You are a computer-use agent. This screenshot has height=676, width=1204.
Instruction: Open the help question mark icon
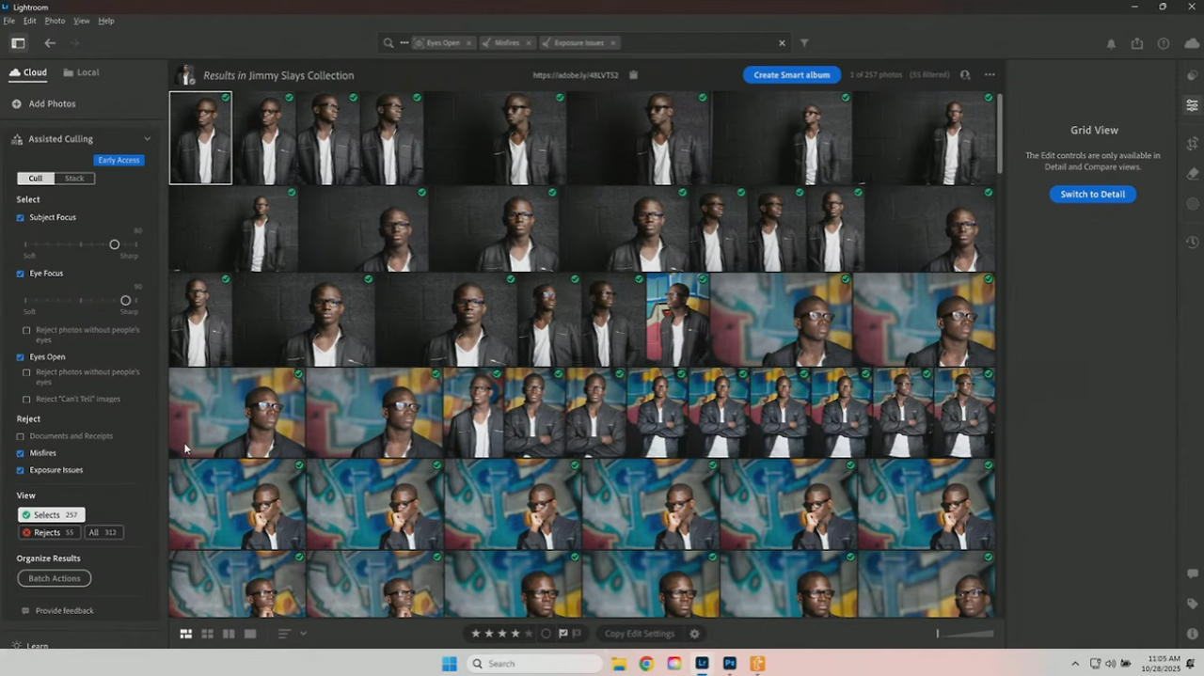[x=1164, y=43]
